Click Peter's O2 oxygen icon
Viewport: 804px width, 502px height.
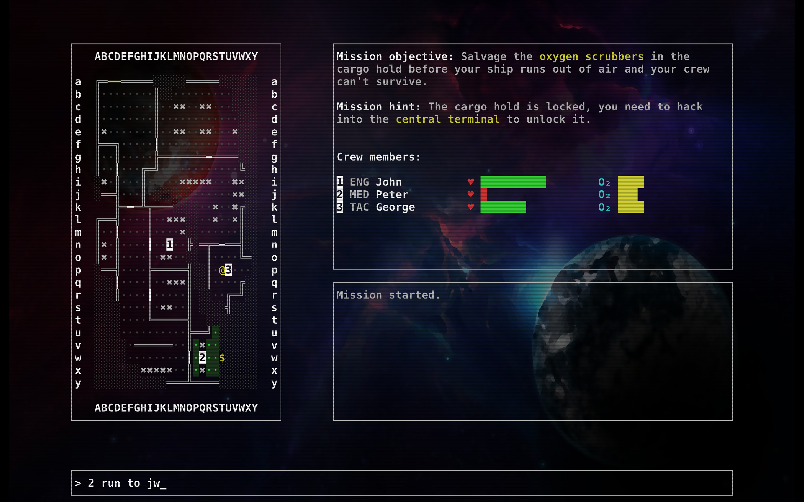tap(604, 195)
